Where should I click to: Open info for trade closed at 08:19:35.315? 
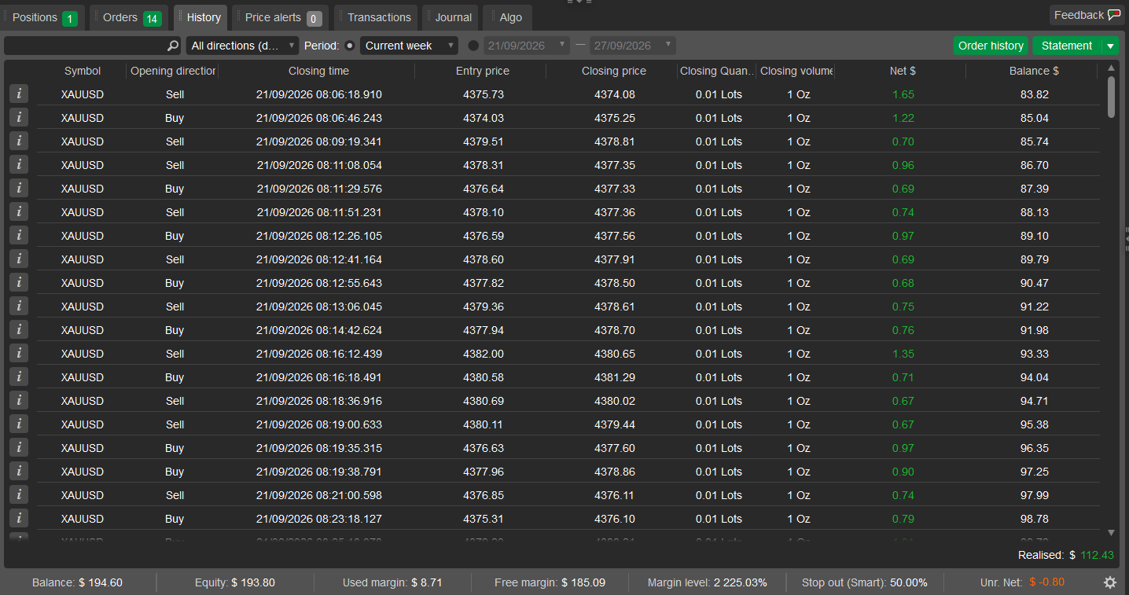click(x=19, y=447)
